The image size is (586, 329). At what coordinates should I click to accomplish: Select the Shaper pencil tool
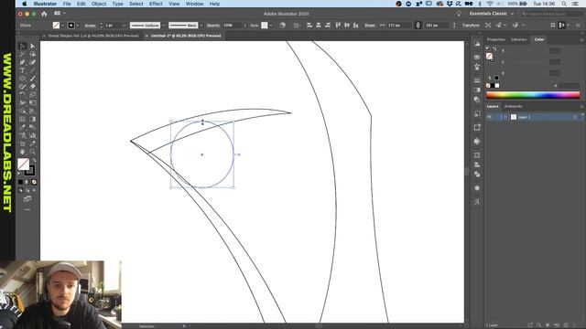coord(22,87)
